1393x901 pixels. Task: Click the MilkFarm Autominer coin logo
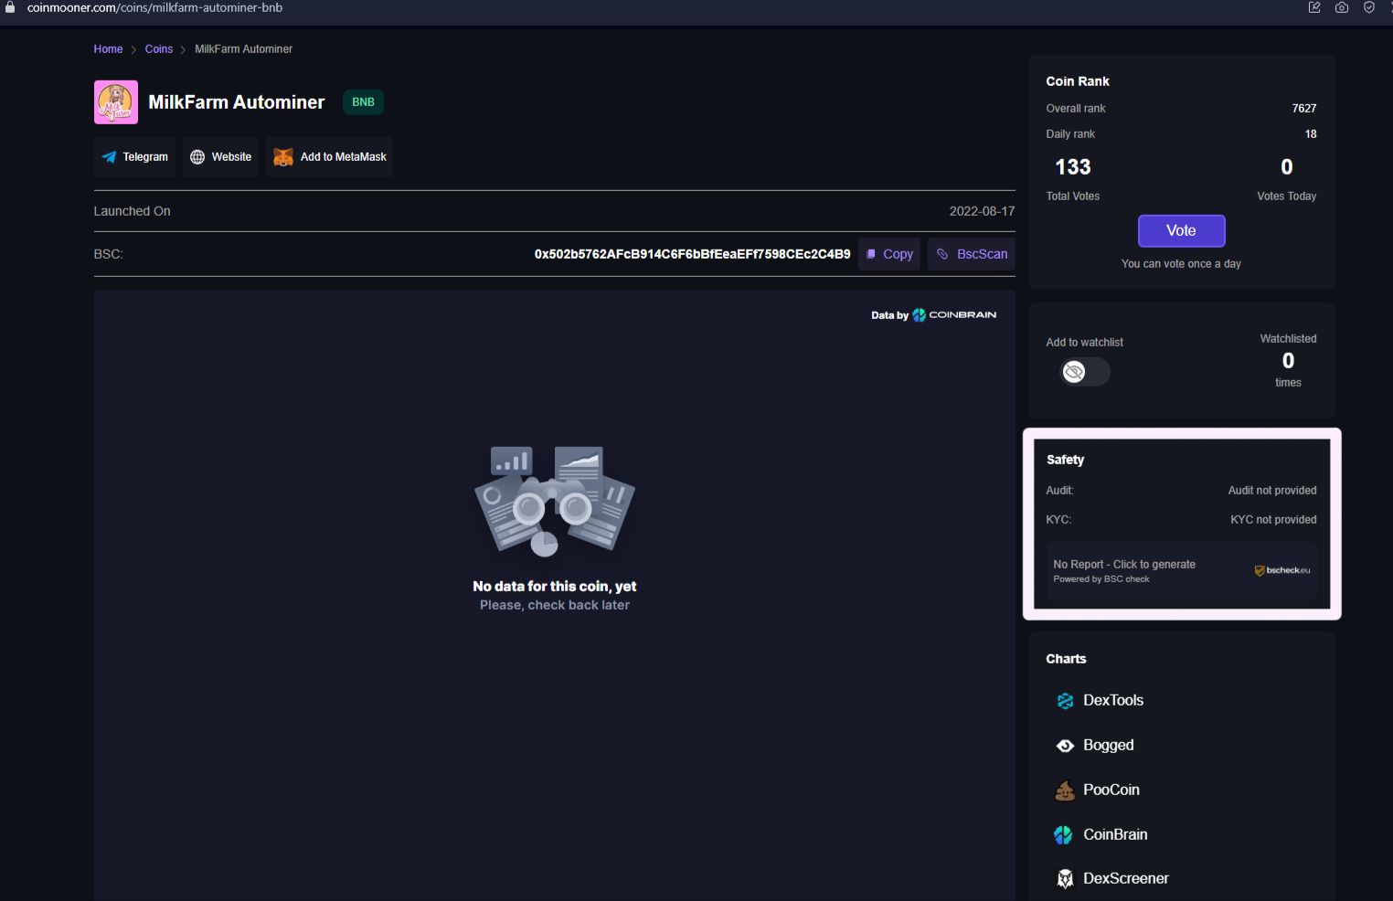116,102
